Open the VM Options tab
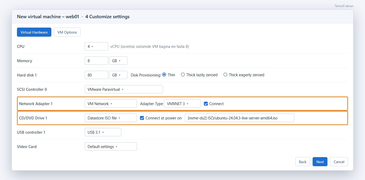 67,32
